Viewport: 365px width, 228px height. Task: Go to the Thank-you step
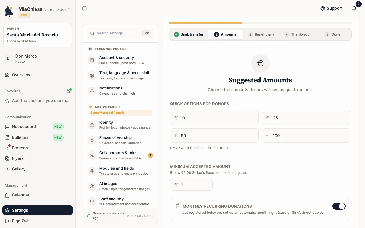297,34
